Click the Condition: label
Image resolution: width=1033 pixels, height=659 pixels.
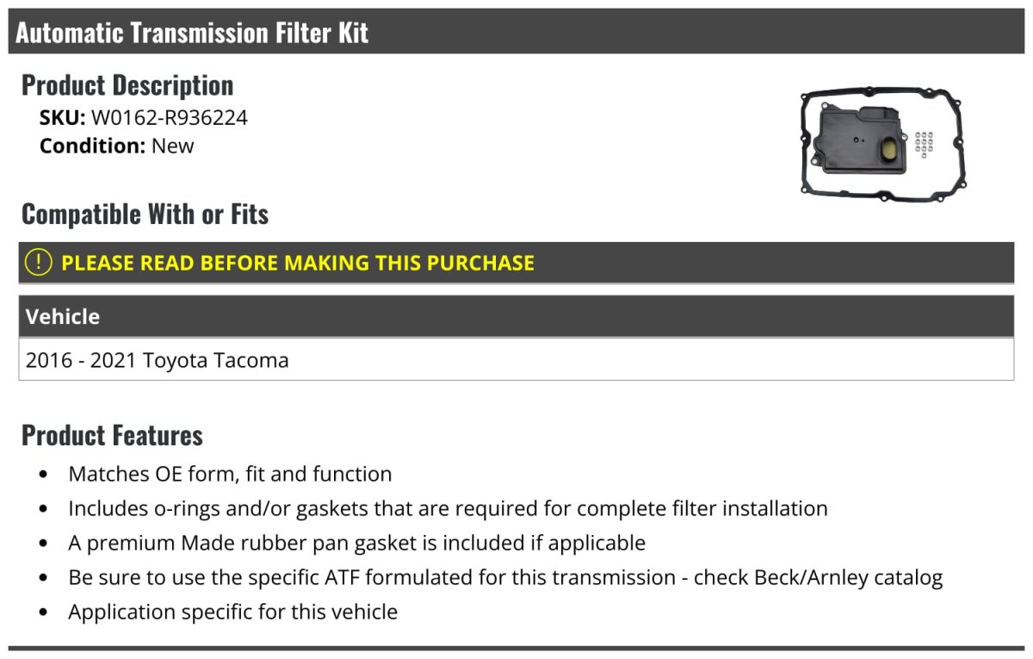click(92, 146)
